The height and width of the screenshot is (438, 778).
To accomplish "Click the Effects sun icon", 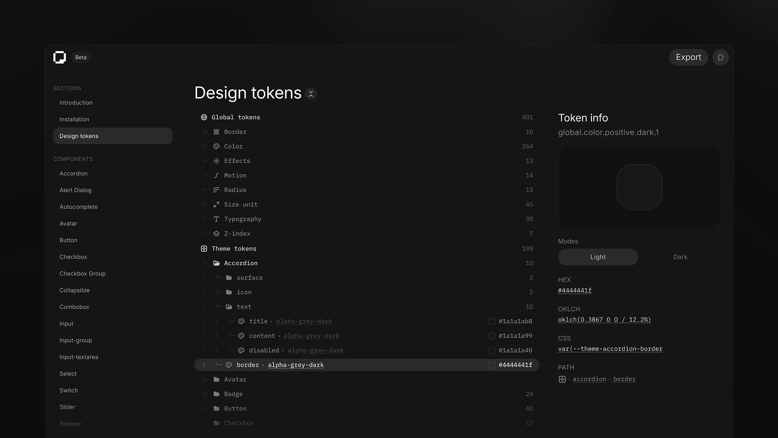I will pyautogui.click(x=216, y=161).
